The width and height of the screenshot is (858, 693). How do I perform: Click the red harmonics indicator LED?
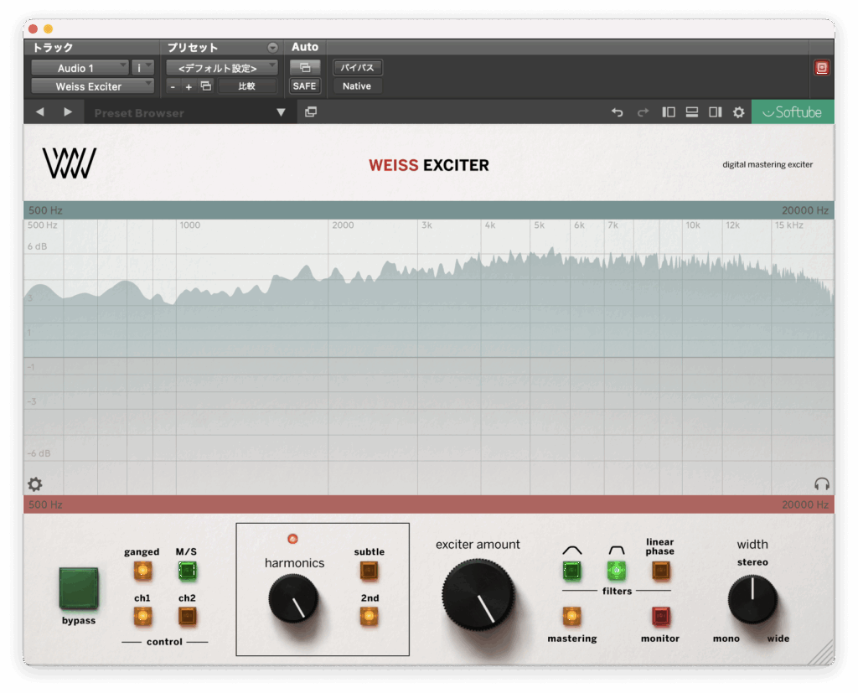292,539
